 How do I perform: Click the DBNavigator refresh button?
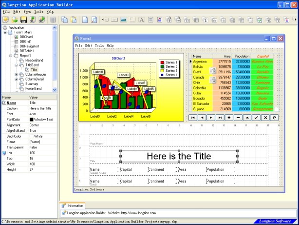tap(275, 118)
